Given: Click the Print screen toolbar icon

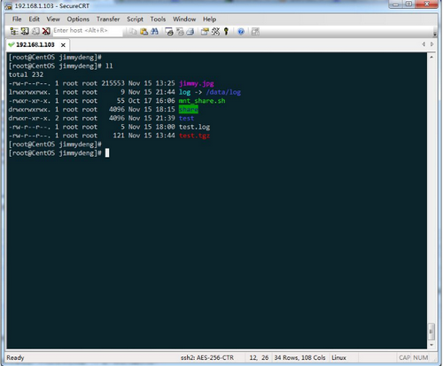Looking at the screenshot, I should 169,31.
